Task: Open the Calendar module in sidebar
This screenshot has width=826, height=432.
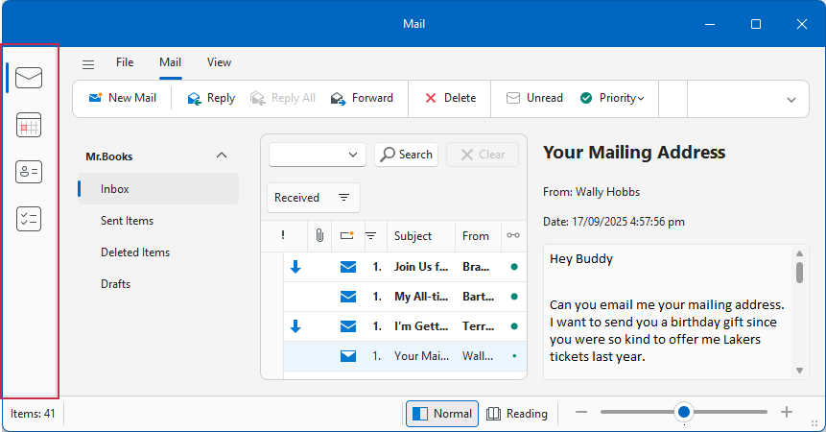Action: coord(29,125)
